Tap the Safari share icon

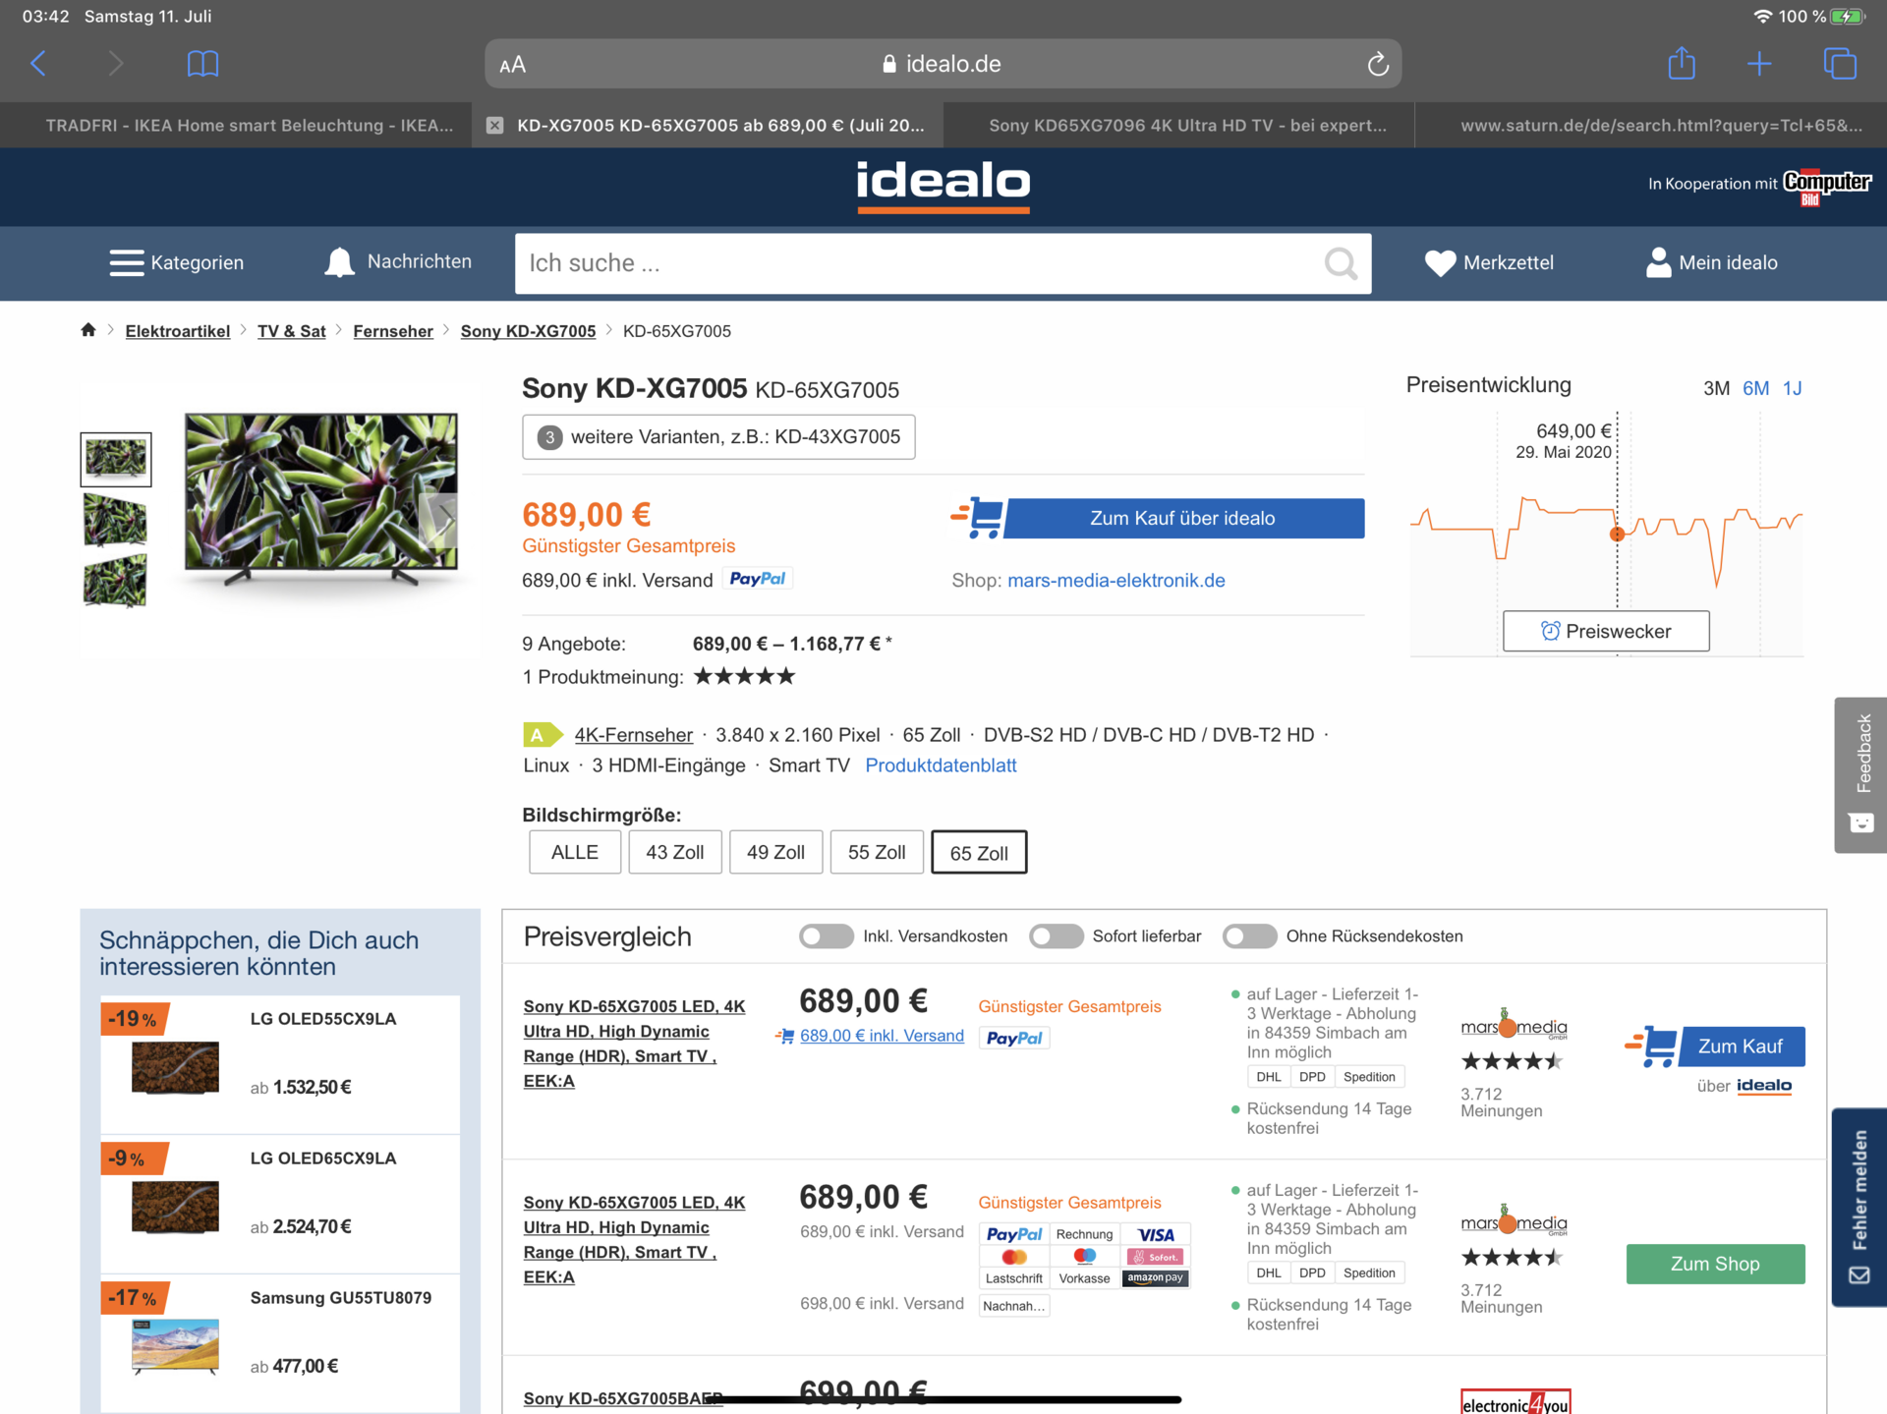tap(1682, 63)
